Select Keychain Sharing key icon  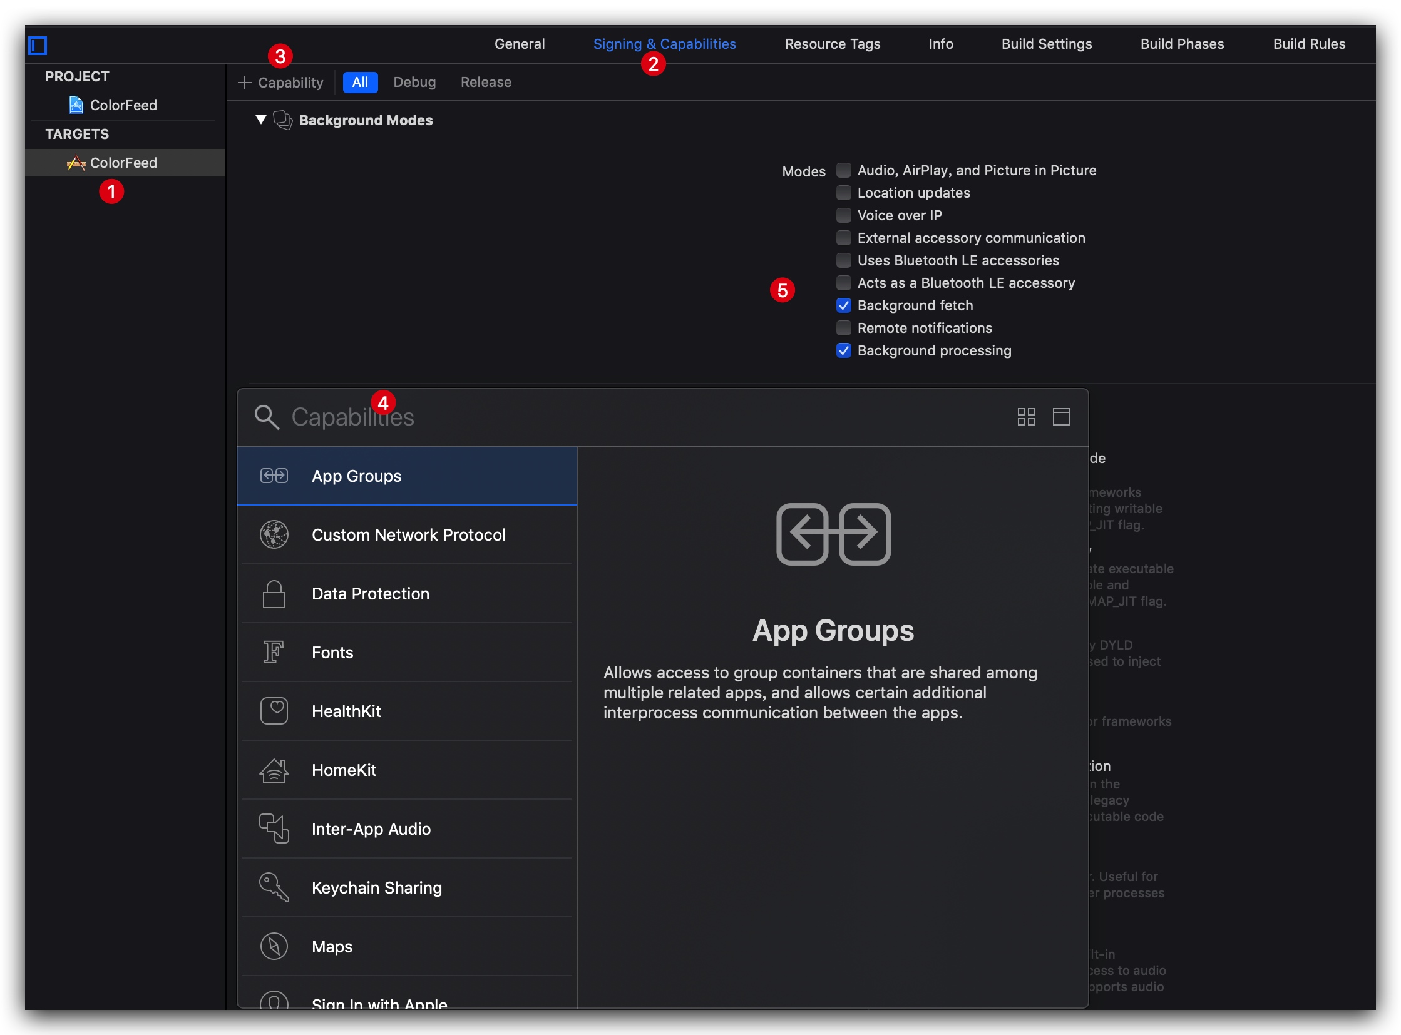(x=274, y=887)
